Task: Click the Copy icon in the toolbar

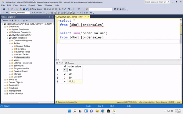Action: [x=63, y=9]
